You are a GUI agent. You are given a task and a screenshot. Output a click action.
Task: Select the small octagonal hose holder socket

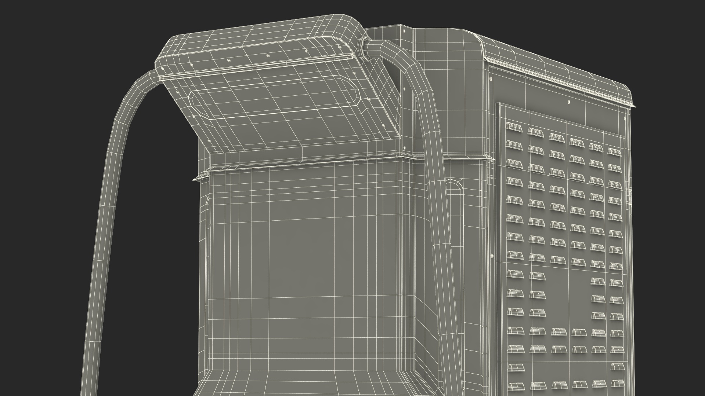pyautogui.click(x=454, y=183)
